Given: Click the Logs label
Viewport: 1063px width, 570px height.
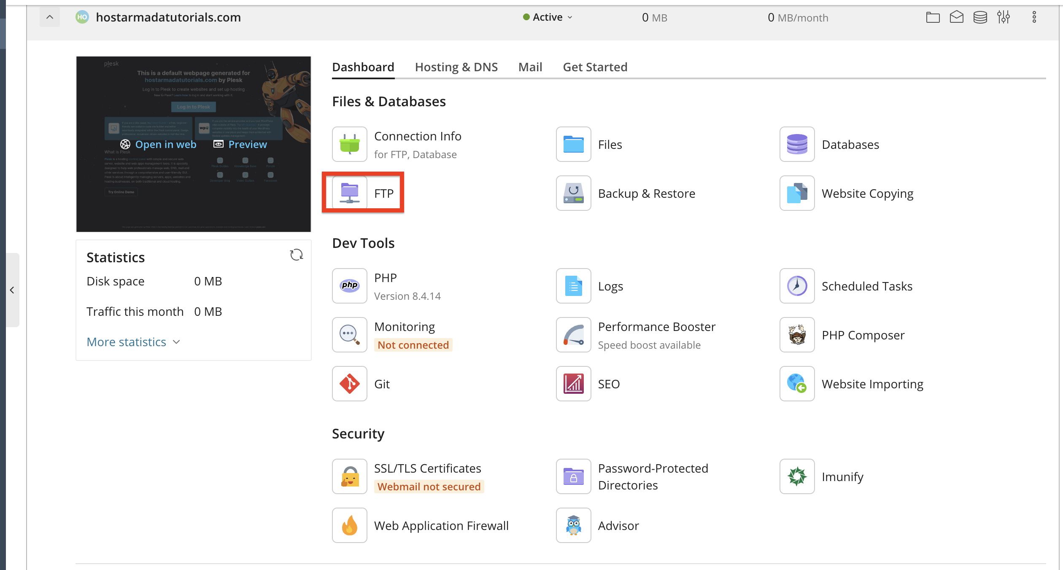Looking at the screenshot, I should pos(610,286).
